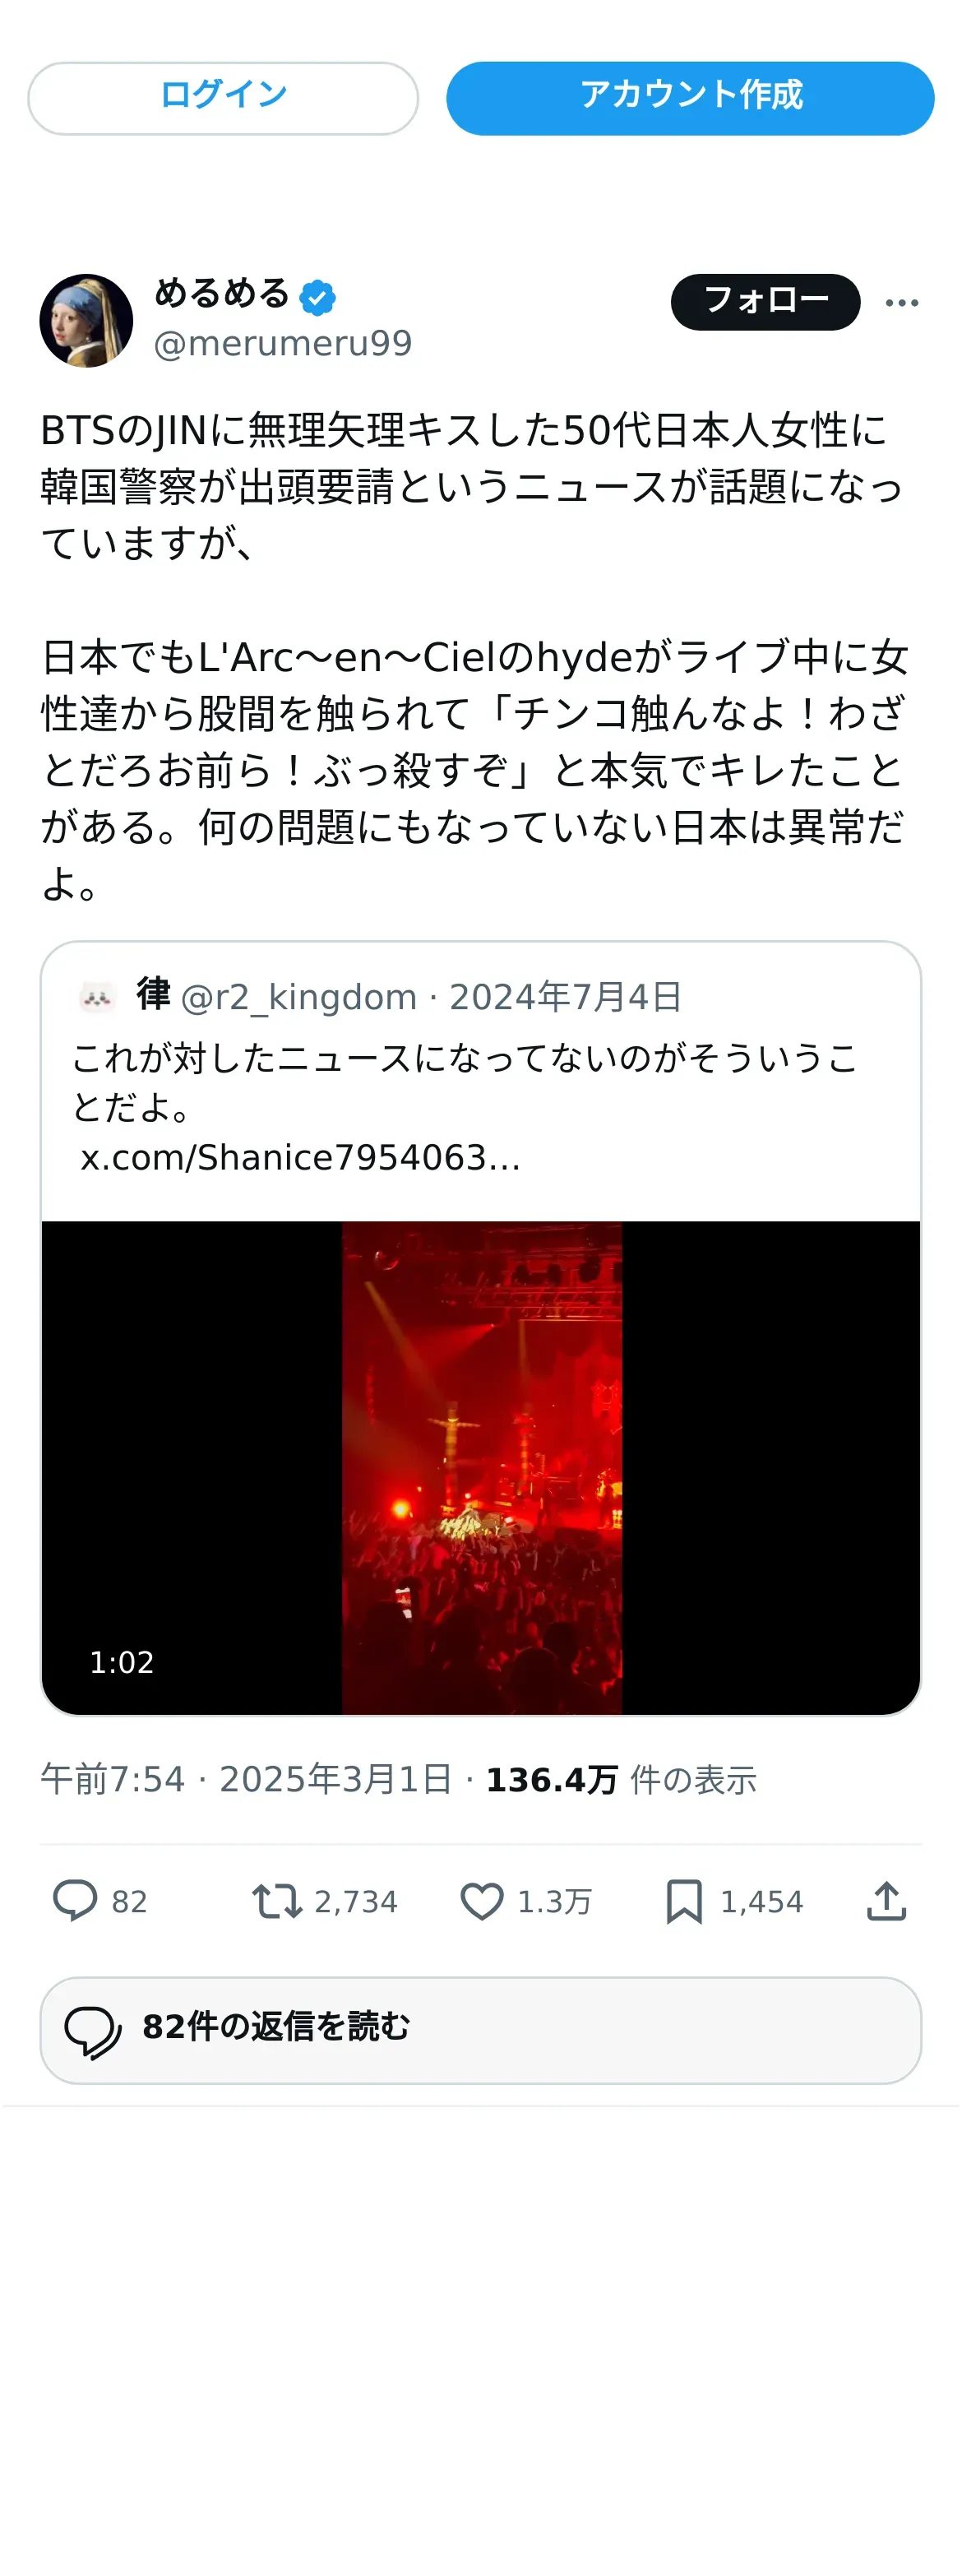
Task: Open the three-dot more options menu
Action: click(x=902, y=302)
